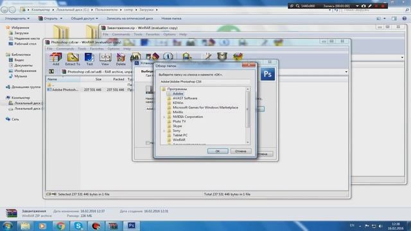
Task: Click the folder path input field
Action: coord(205,81)
